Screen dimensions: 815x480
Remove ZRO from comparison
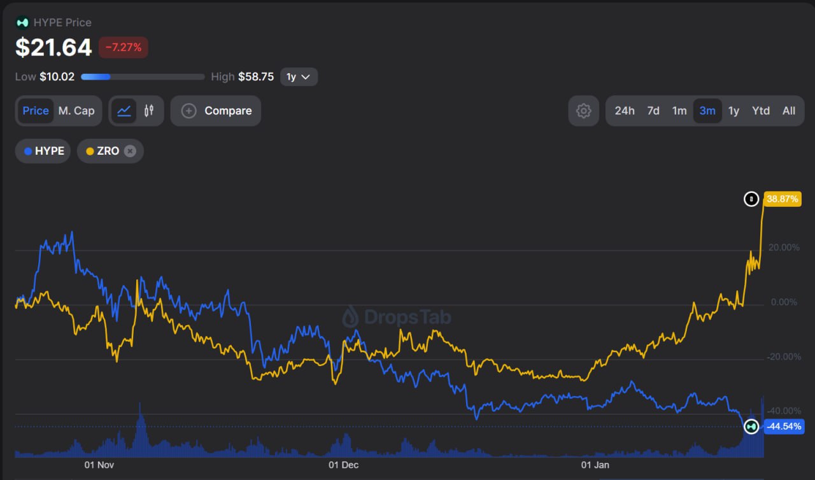[130, 152]
